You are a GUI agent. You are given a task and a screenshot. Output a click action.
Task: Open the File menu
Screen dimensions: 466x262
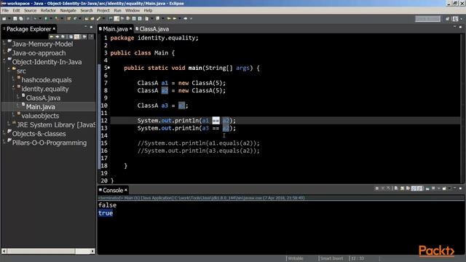coord(5,10)
